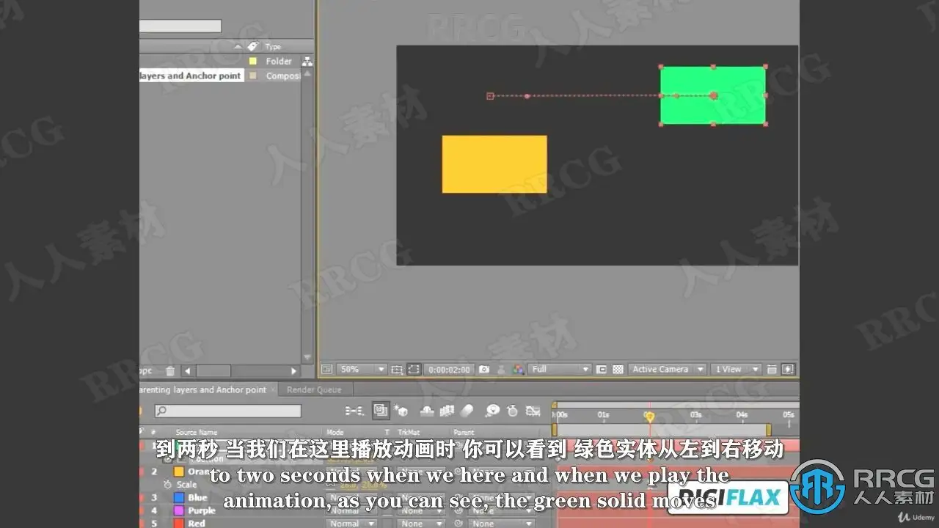This screenshot has width=939, height=528.
Task: Click the project panel scroll right arrow
Action: [x=294, y=371]
